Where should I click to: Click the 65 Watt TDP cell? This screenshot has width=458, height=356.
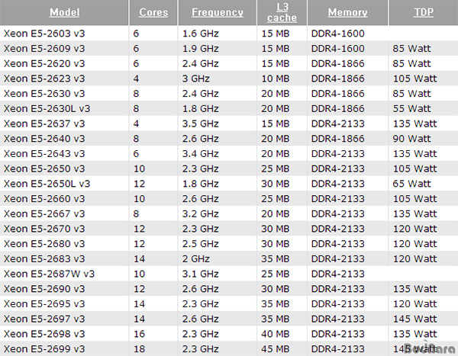point(411,184)
